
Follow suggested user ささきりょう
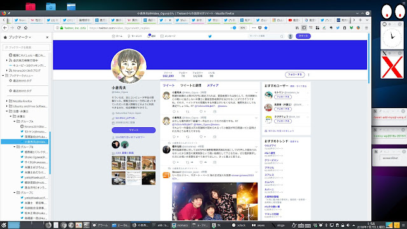[283, 121]
